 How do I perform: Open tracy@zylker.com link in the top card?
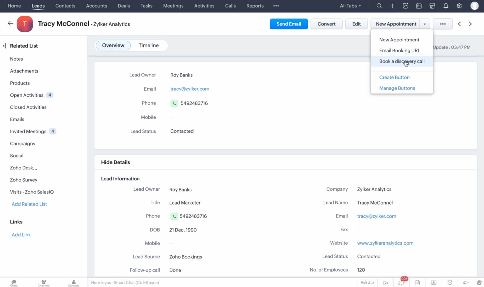click(x=190, y=89)
